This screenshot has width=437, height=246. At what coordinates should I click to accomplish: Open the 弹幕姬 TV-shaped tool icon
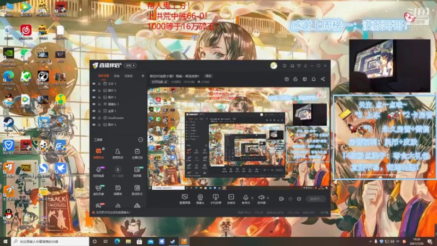click(x=117, y=190)
